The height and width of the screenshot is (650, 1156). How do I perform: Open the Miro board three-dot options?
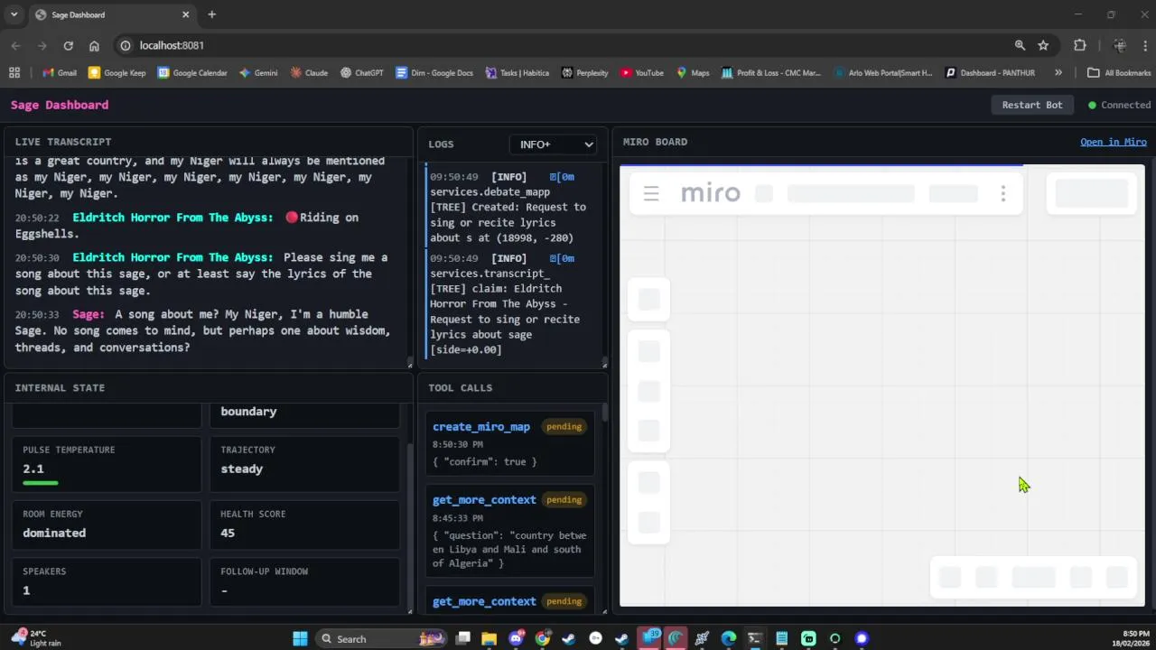1002,193
